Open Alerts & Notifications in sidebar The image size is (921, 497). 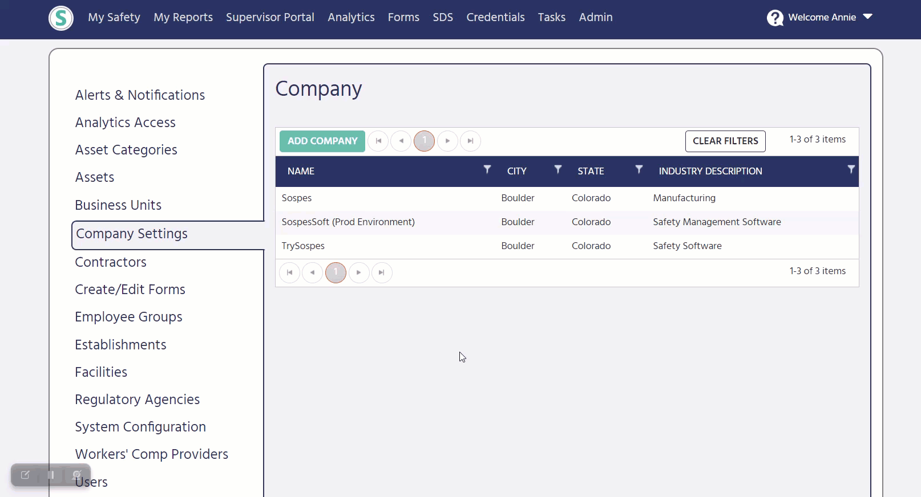(140, 95)
